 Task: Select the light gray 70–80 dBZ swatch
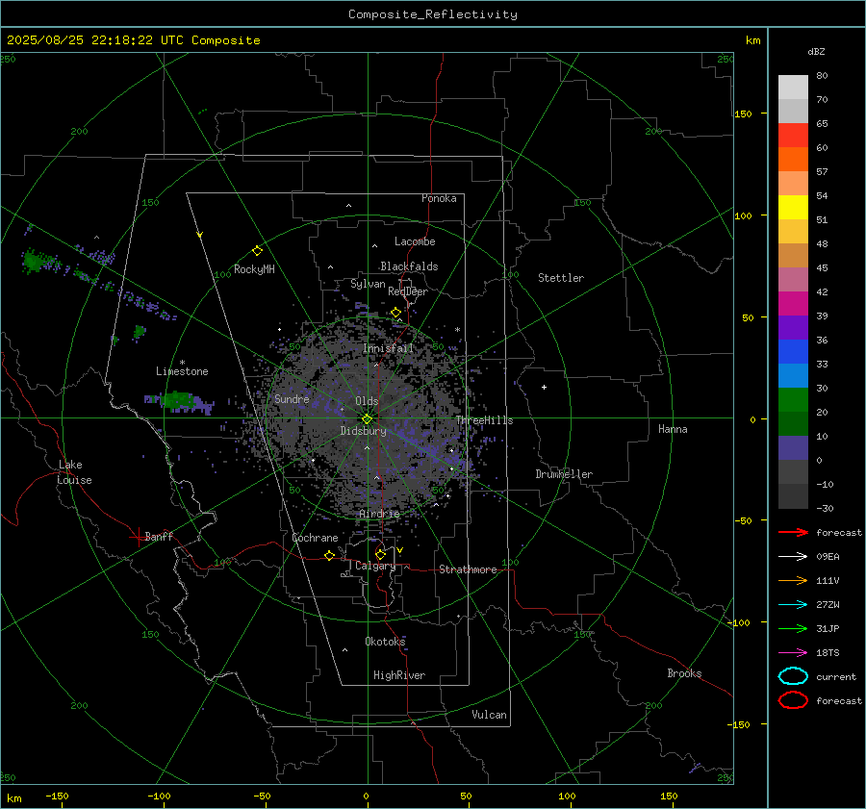point(793,87)
